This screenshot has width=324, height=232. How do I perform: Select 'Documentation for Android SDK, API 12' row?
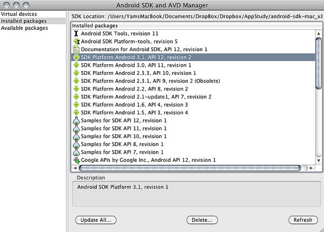[193, 50]
